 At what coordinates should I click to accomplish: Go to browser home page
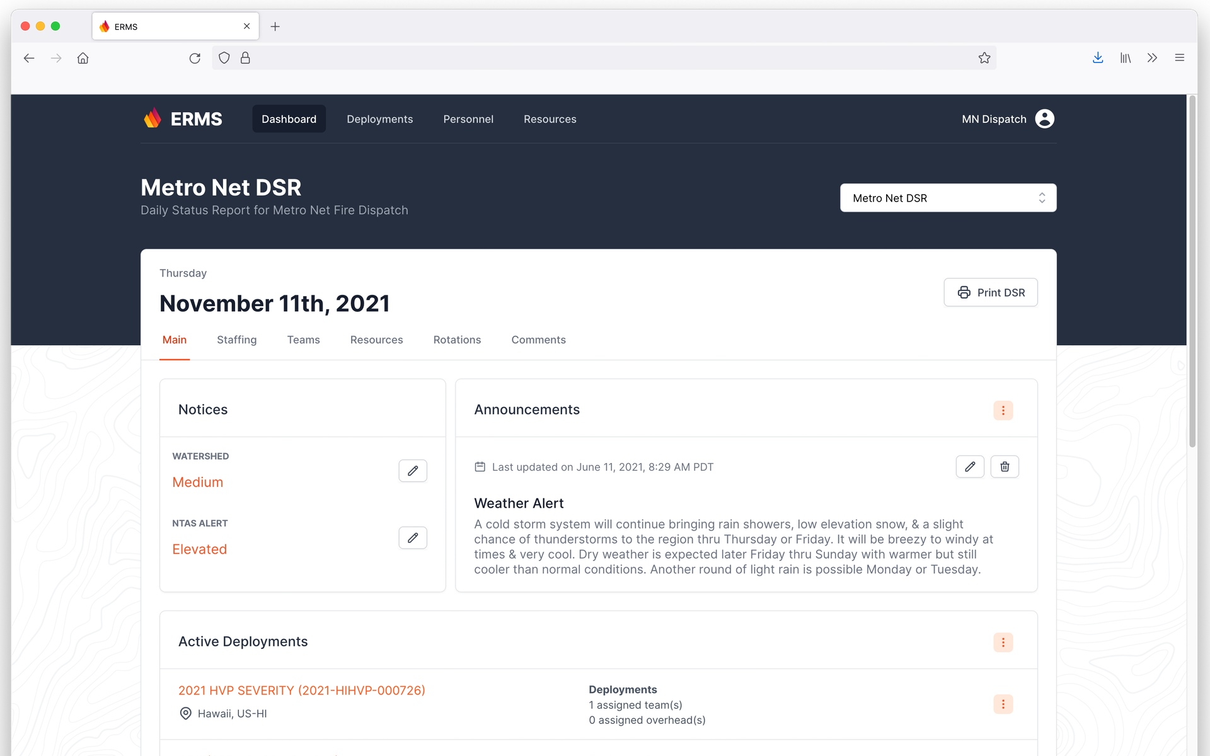83,58
